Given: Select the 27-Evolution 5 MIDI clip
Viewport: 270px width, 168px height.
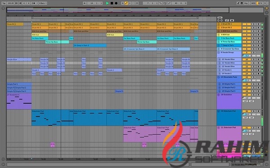Looking at the screenshot, I should tap(19, 101).
